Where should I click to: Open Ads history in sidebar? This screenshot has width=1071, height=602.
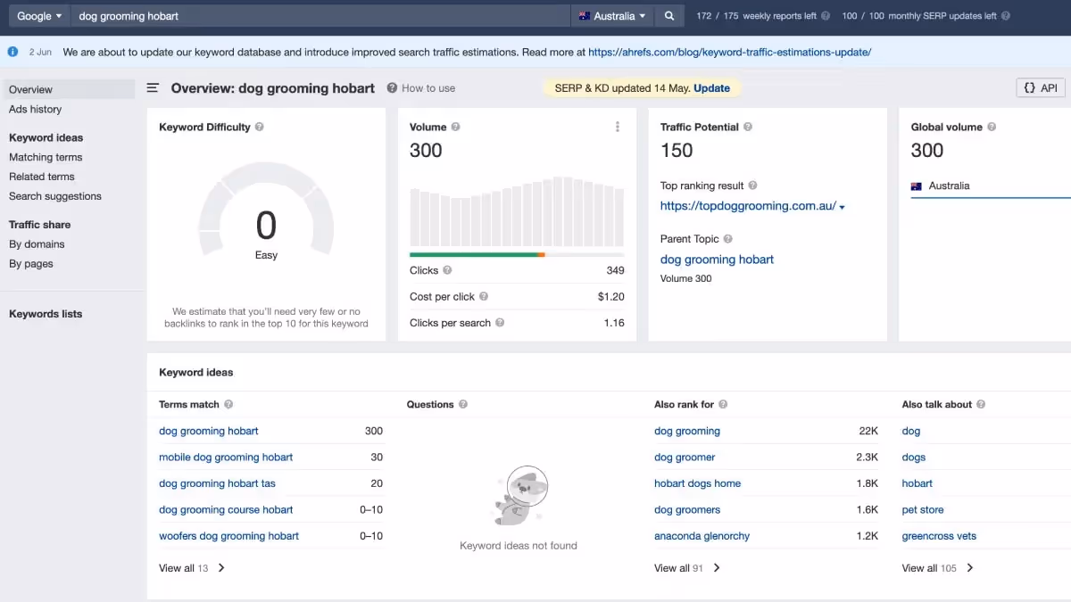point(36,109)
